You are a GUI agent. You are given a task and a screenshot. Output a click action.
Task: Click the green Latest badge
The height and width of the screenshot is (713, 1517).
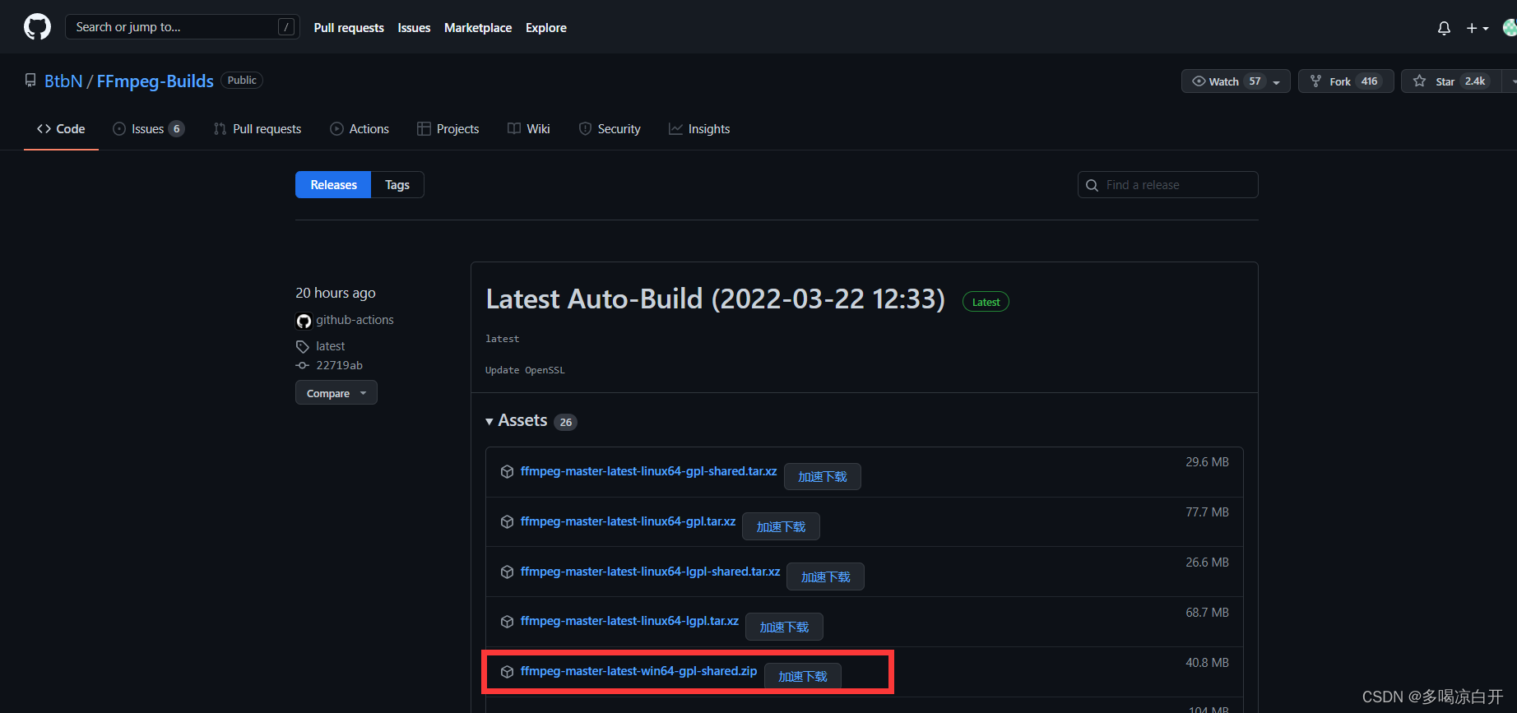[x=986, y=302]
